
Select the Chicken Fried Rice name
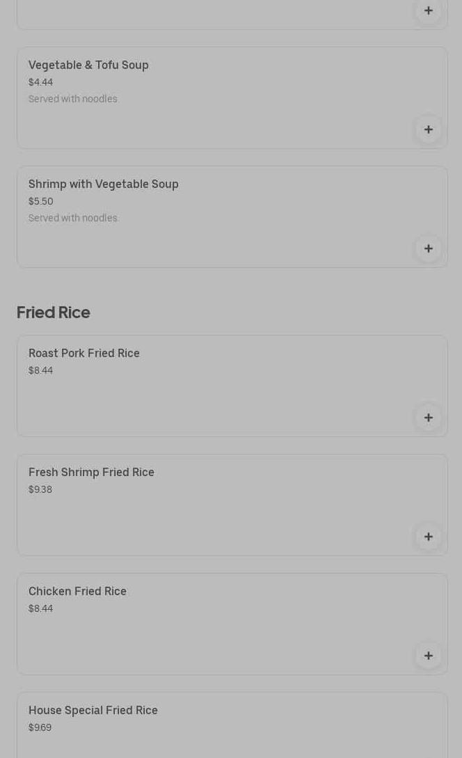pyautogui.click(x=77, y=591)
